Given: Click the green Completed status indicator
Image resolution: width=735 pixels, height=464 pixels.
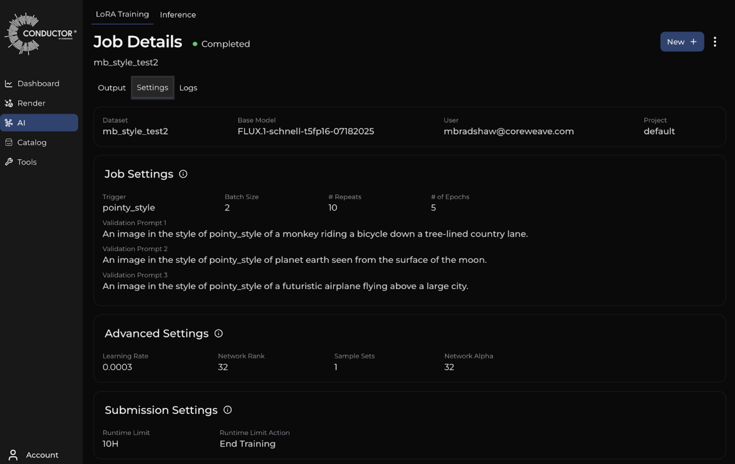Looking at the screenshot, I should point(195,44).
